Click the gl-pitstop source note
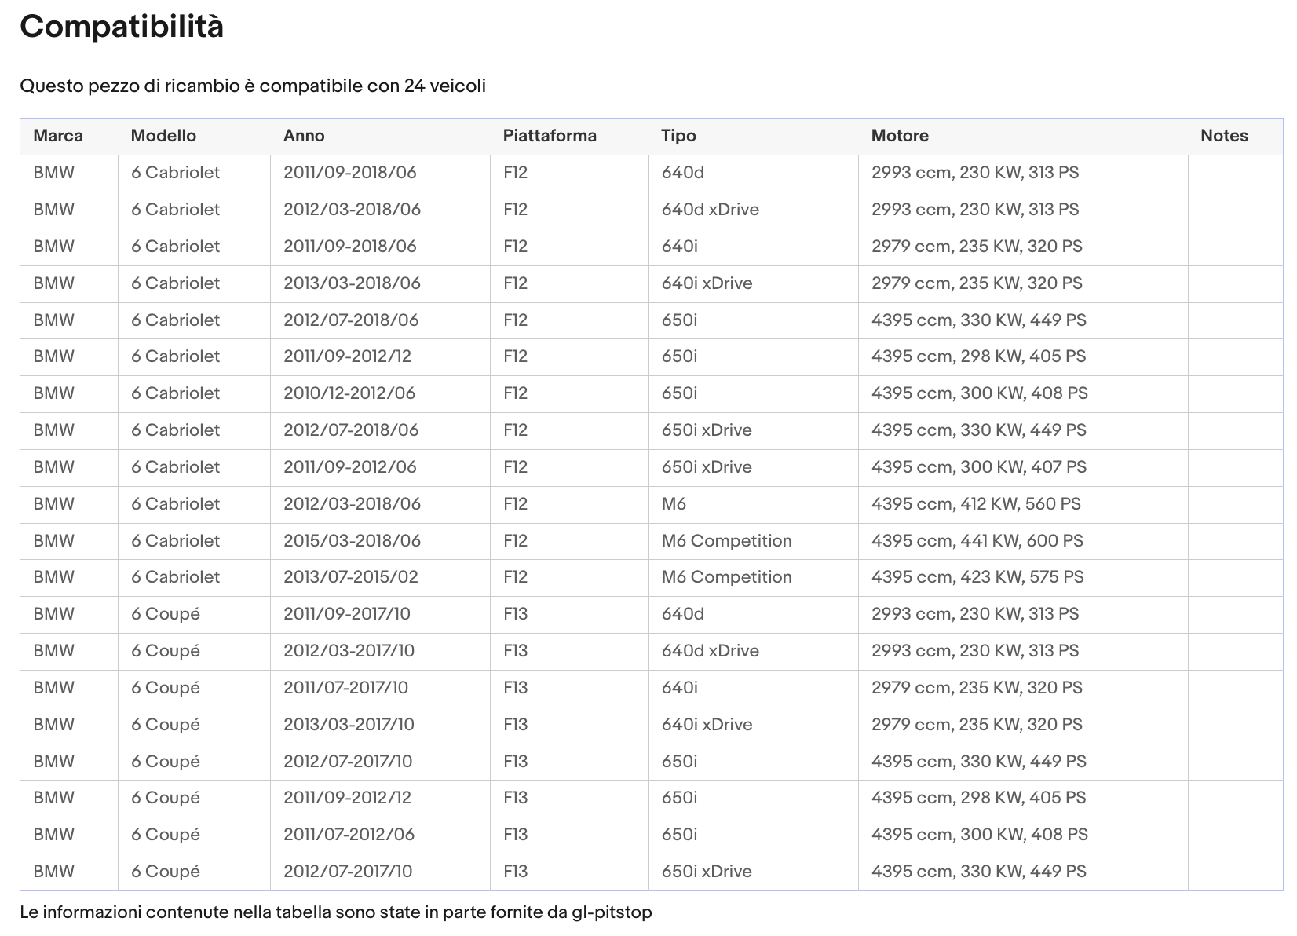 tap(336, 912)
